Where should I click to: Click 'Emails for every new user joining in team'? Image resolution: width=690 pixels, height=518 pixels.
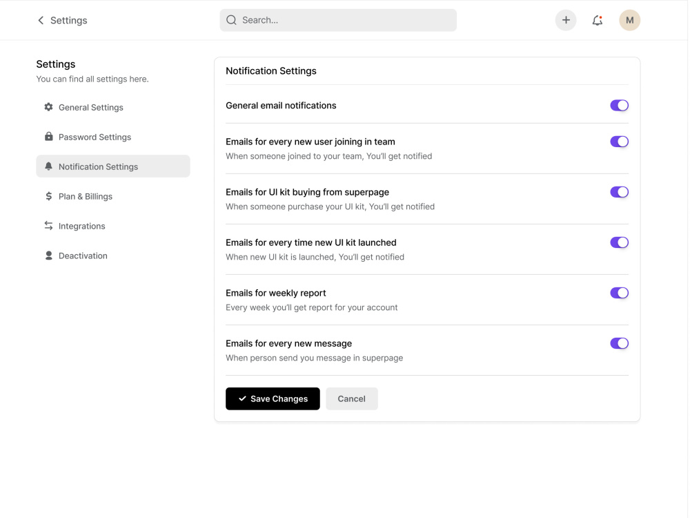pyautogui.click(x=310, y=142)
